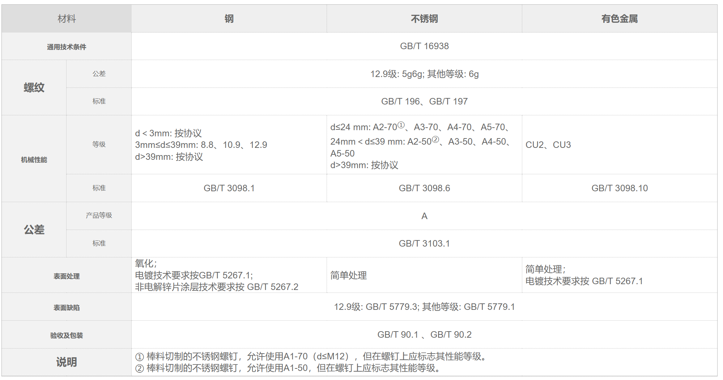The image size is (723, 380).
Task: Click the steel grade 8.8、10.9、12.9 cell
Action: coord(229,145)
